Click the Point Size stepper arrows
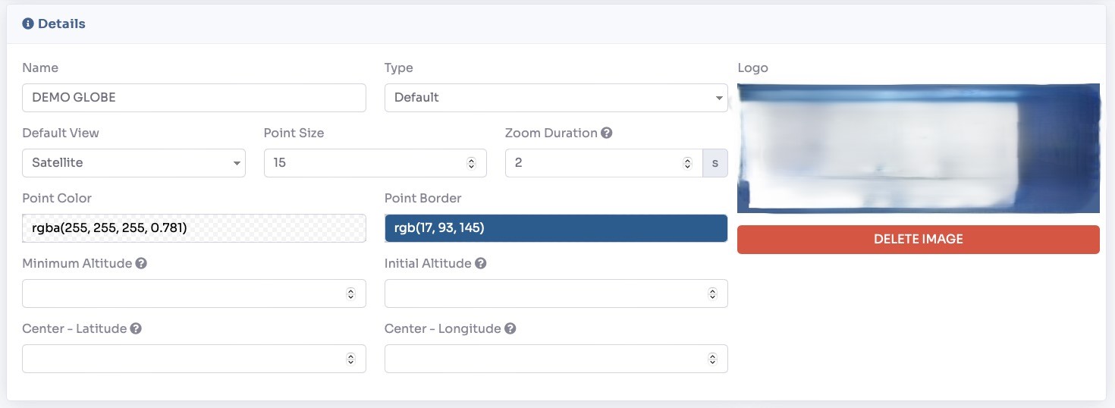Viewport: 1115px width, 408px height. (x=471, y=163)
